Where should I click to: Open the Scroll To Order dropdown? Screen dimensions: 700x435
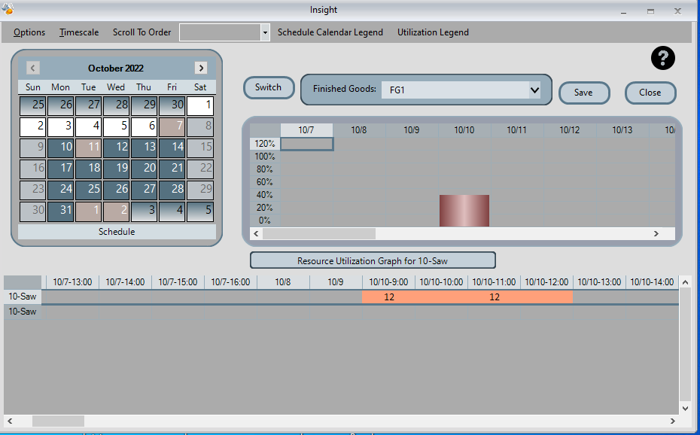tap(265, 32)
